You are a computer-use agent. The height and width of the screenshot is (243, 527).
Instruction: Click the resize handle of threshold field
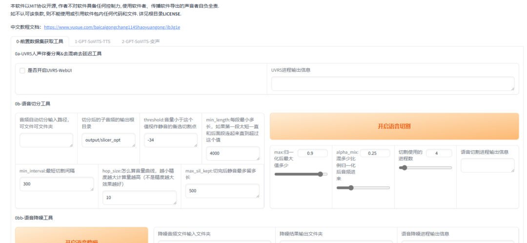pyautogui.click(x=195, y=145)
